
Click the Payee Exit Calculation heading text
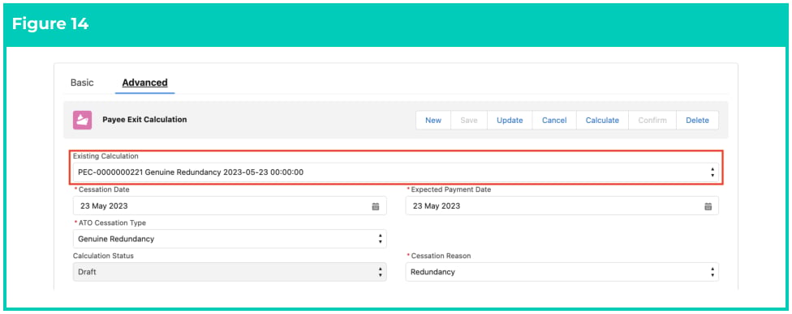tap(144, 120)
